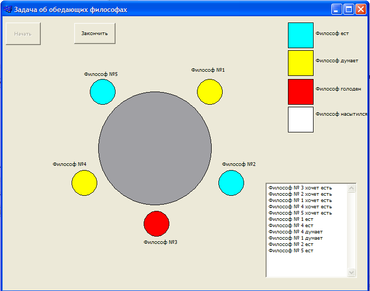
Task: Click the legend text Философ голоден
Action: coord(338,89)
